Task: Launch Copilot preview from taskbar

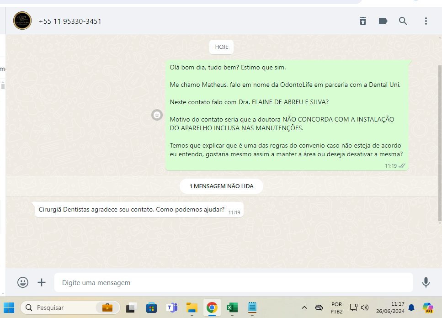Action: point(428,307)
